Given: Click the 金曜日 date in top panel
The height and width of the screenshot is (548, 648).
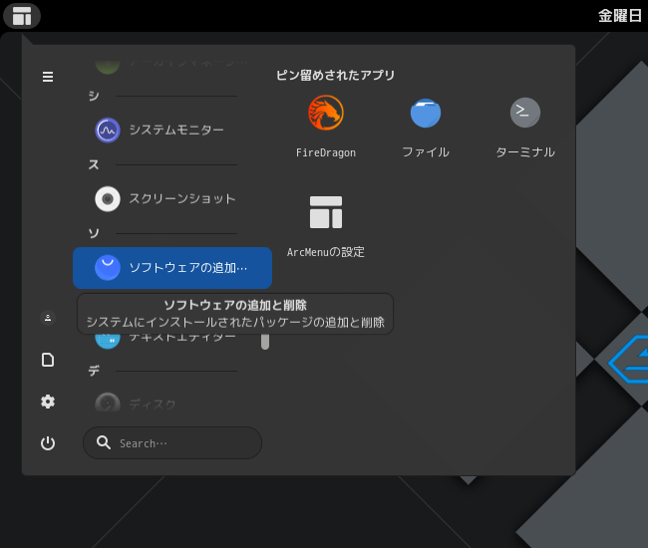Looking at the screenshot, I should [x=620, y=16].
